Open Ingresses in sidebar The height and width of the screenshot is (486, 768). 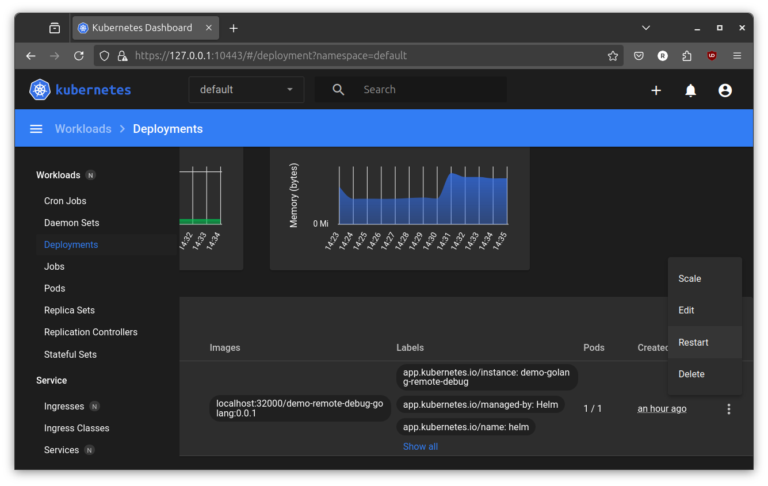pos(64,406)
